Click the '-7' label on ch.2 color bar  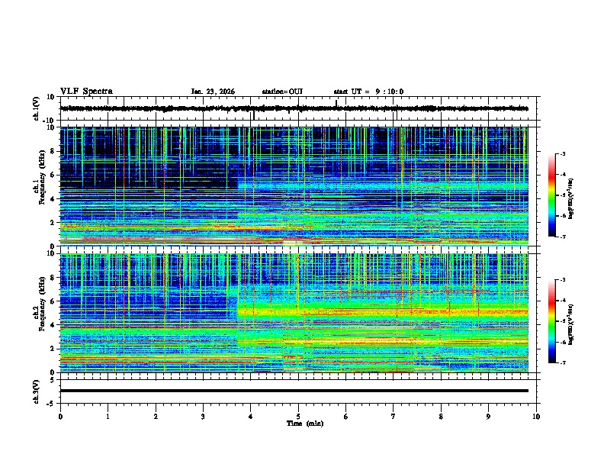tap(562, 363)
